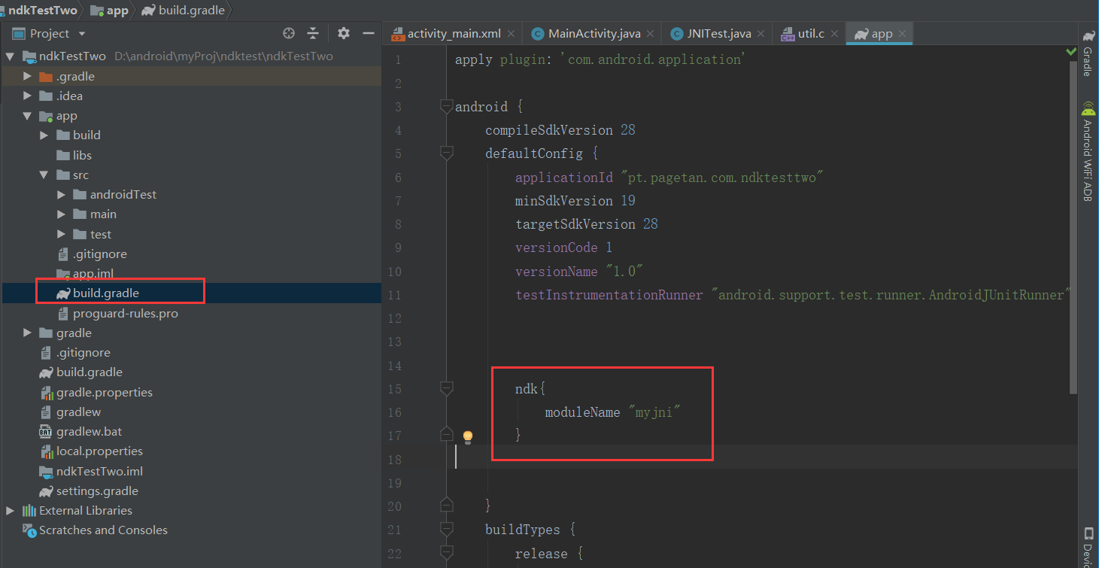The width and height of the screenshot is (1099, 568).
Task: Hide the Project panel with minimize icon
Action: [x=369, y=33]
